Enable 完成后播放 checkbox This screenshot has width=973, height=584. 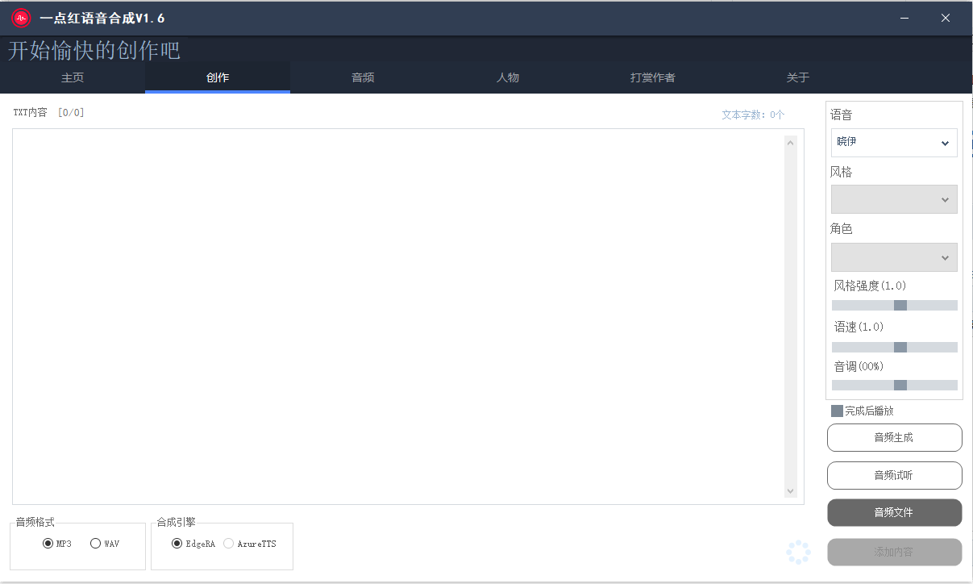pyautogui.click(x=837, y=411)
